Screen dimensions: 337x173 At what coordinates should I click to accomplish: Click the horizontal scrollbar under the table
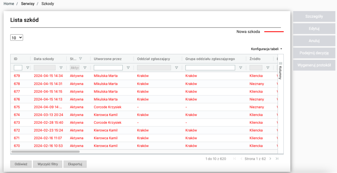[45, 152]
